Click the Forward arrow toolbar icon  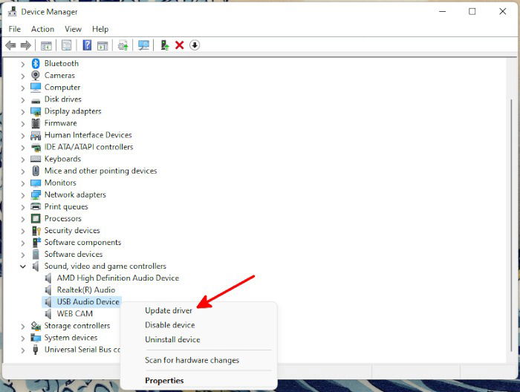point(26,45)
